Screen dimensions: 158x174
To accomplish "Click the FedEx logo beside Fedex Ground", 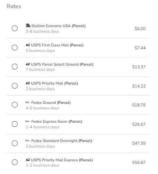I will point(28,103).
